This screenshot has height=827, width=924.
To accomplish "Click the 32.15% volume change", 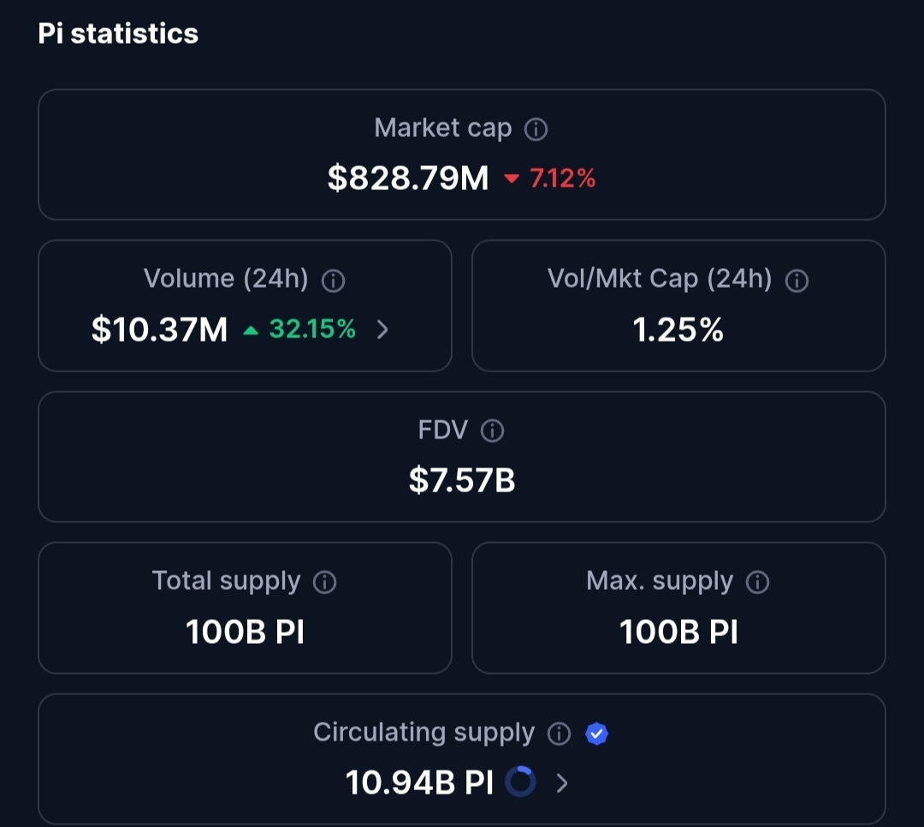I will coord(312,329).
